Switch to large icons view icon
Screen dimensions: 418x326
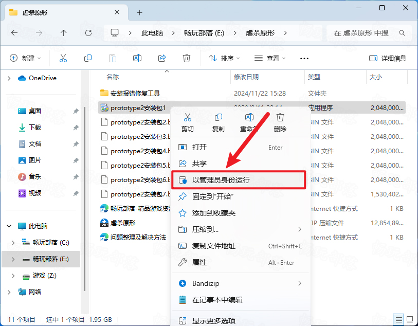click(x=409, y=319)
